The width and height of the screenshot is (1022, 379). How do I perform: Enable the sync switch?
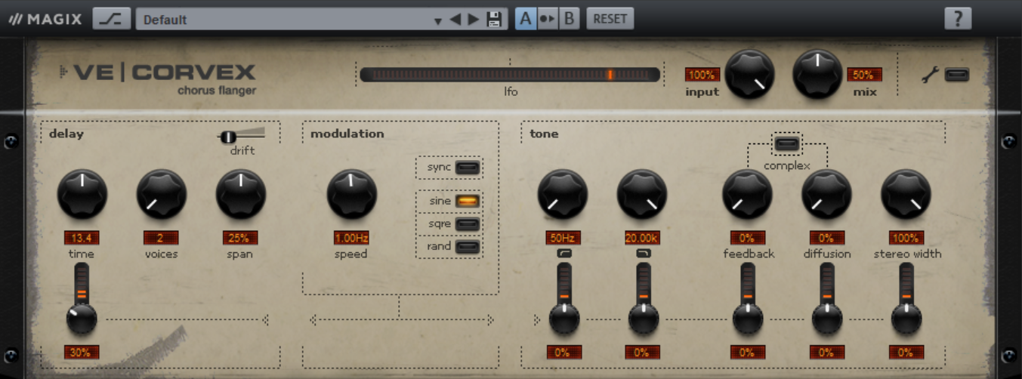468,168
